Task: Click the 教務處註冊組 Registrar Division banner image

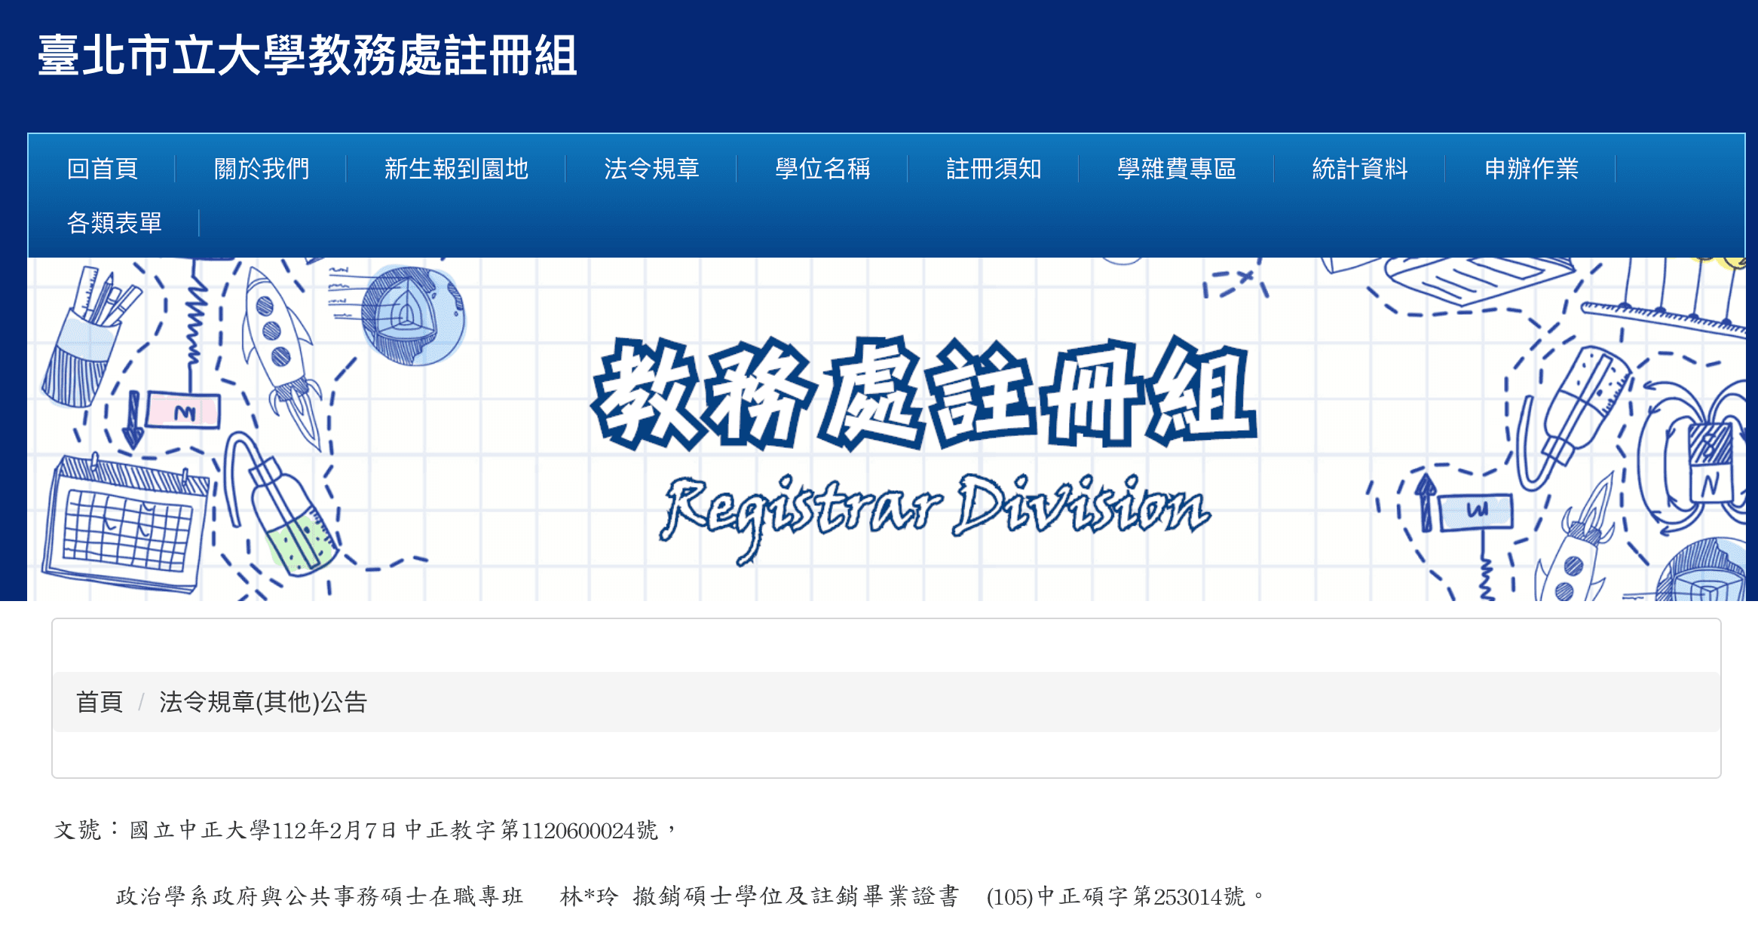Action: 887,429
